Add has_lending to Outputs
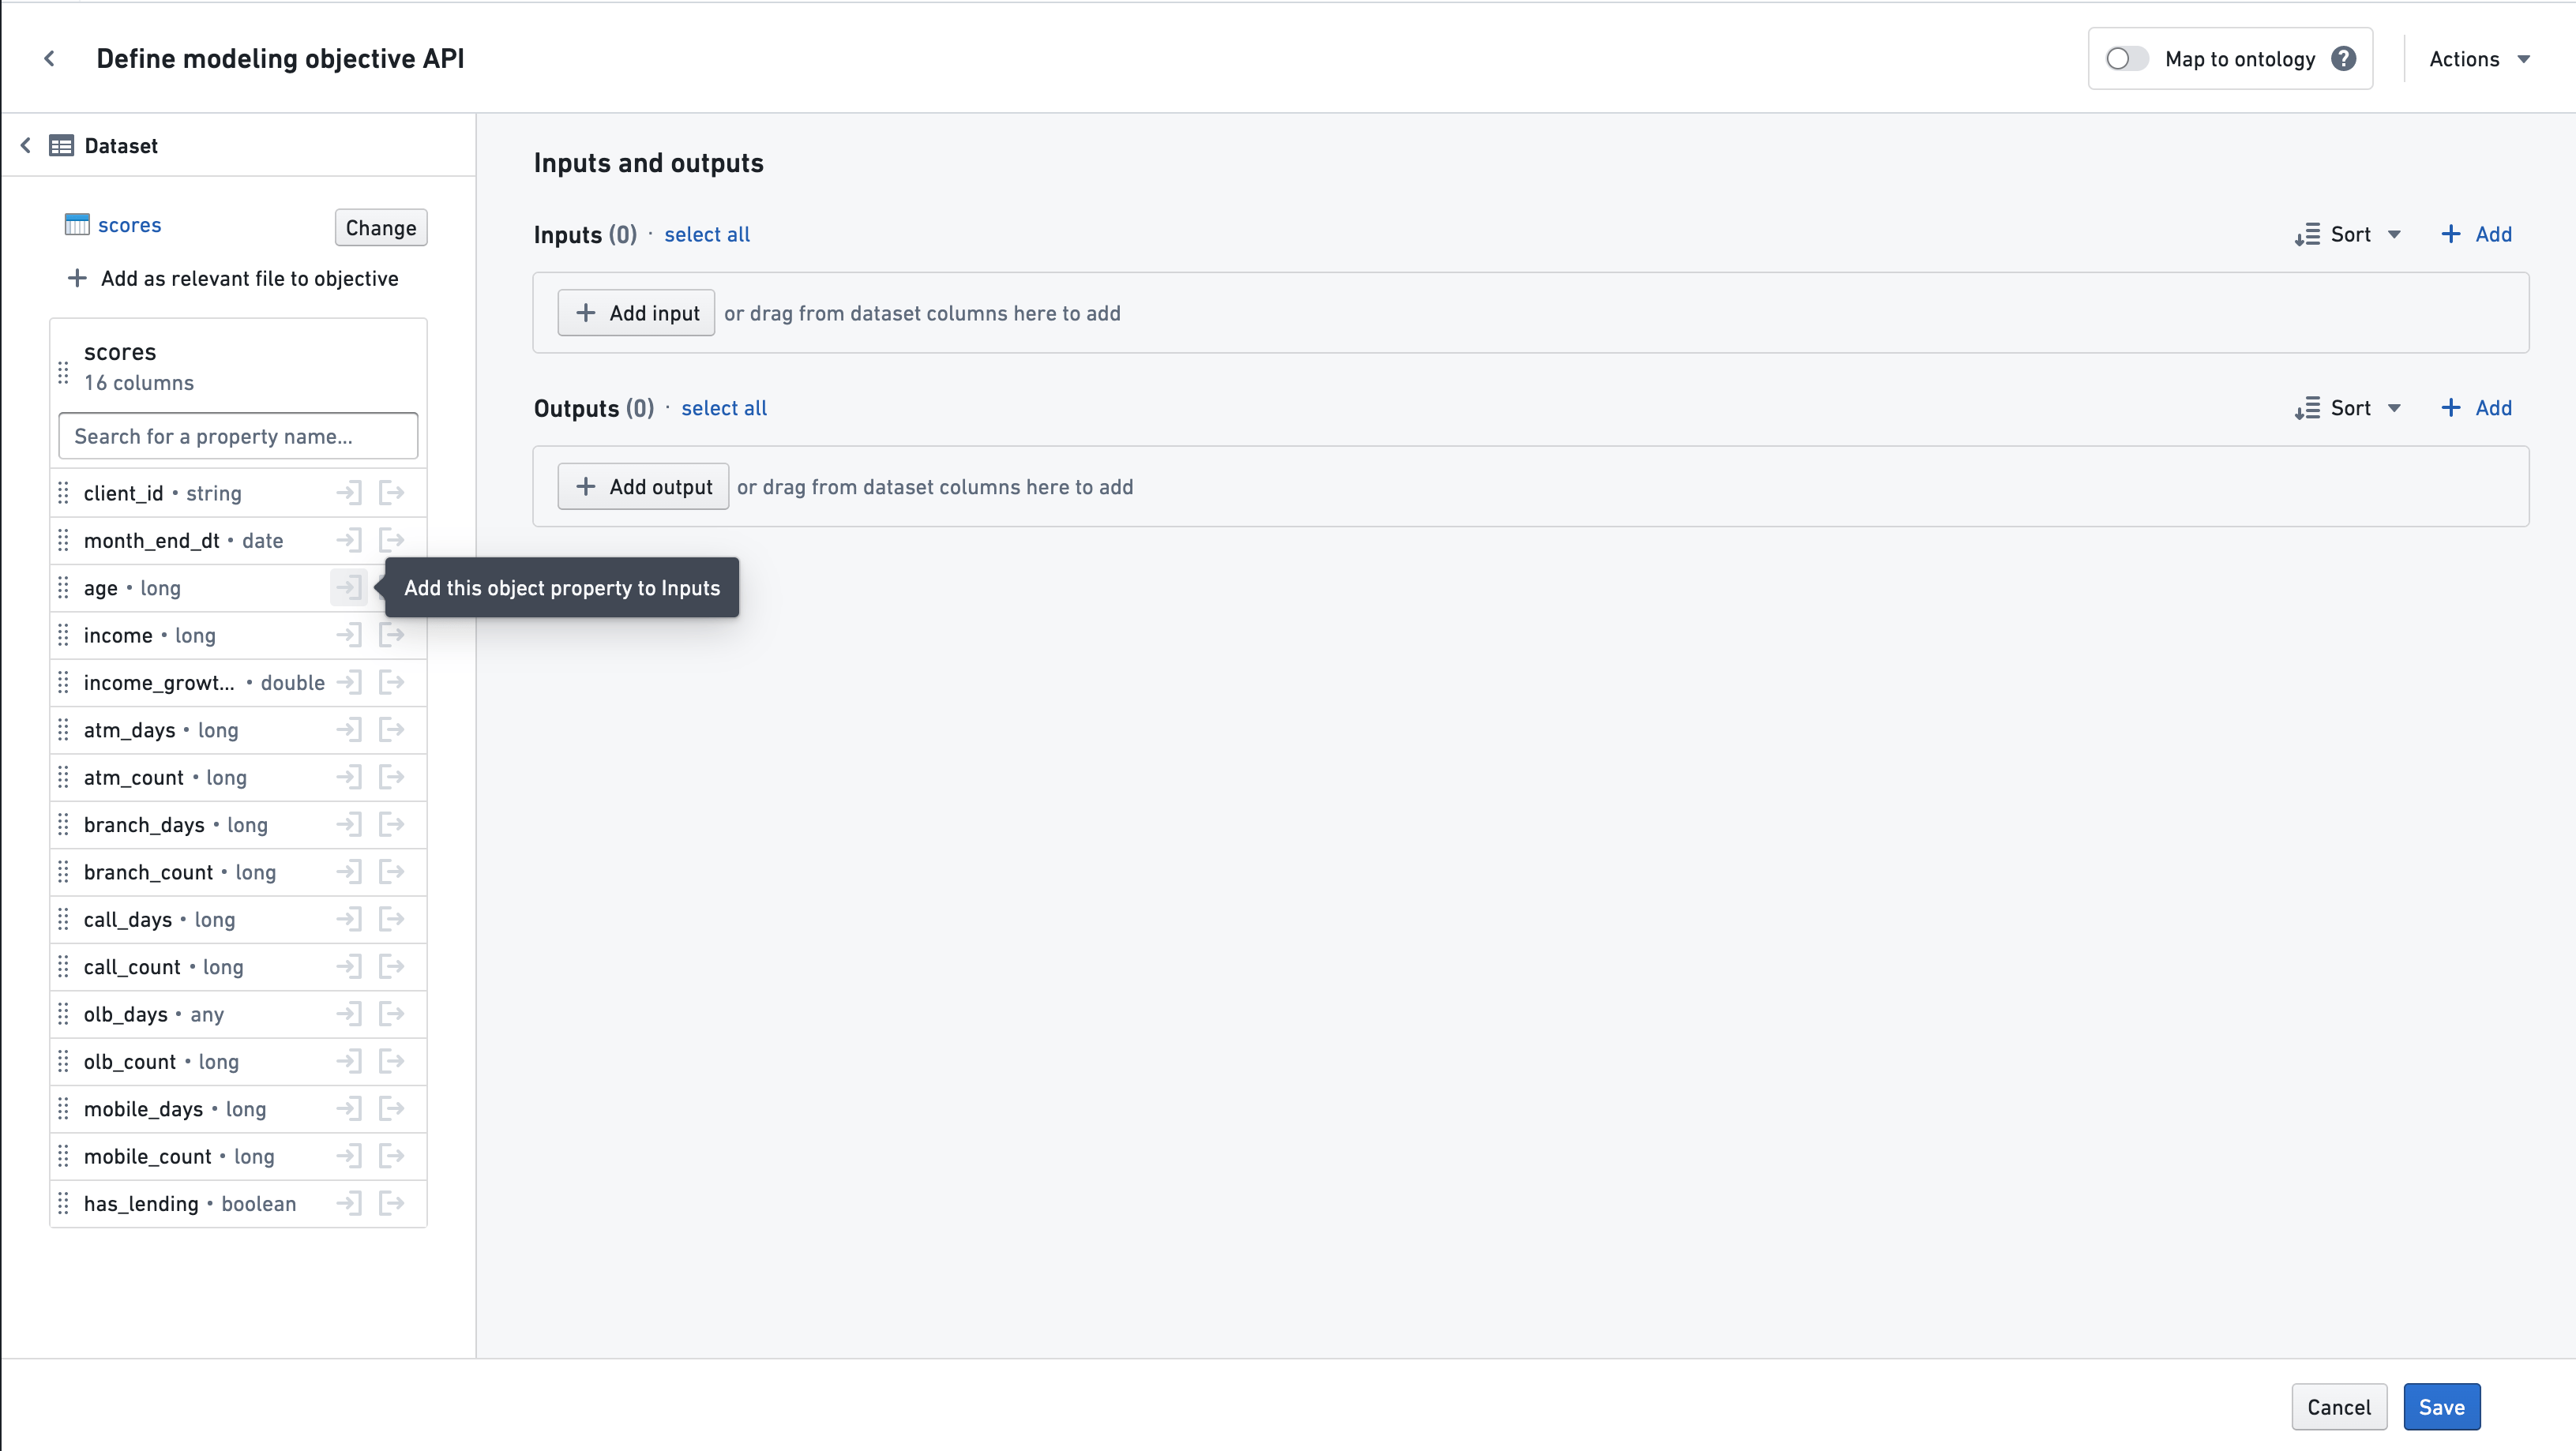The width and height of the screenshot is (2576, 1451). [x=392, y=1203]
